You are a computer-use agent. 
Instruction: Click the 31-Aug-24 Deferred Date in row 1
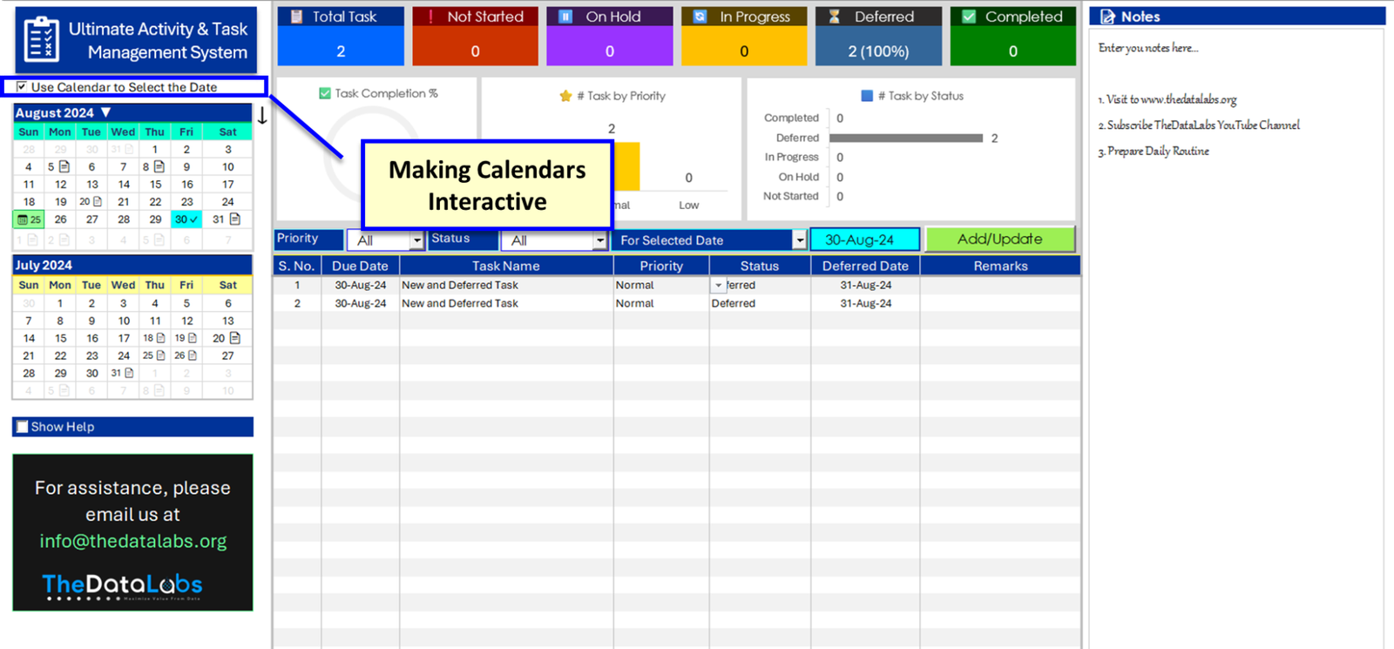[865, 285]
